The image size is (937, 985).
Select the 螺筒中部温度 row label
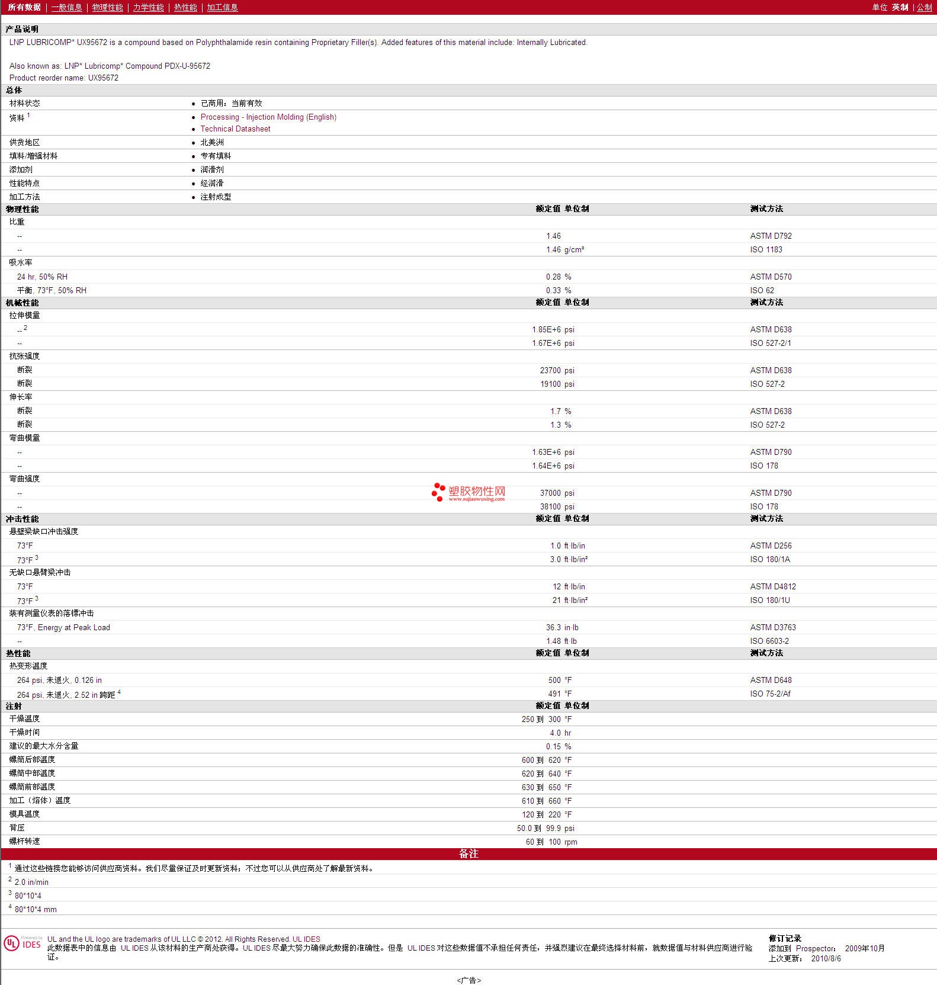point(32,773)
